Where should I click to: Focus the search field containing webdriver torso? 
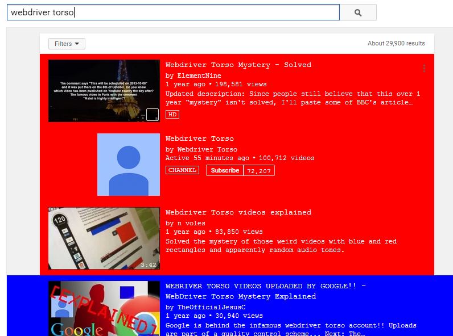[x=173, y=12]
